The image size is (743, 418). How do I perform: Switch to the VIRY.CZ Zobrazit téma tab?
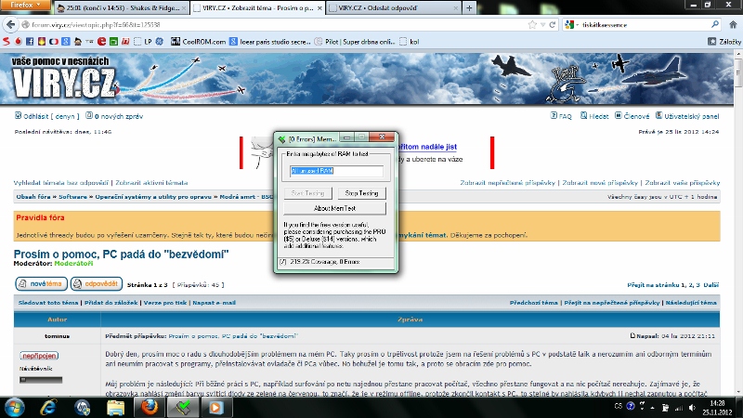coord(258,8)
